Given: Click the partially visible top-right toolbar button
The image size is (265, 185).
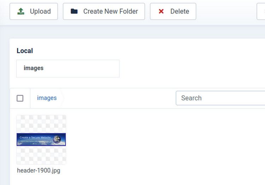Looking at the screenshot, I should (261, 11).
